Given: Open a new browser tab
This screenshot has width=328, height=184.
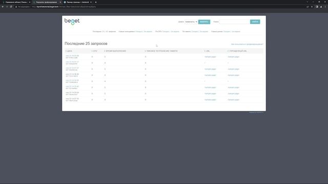Looking at the screenshot, I should pyautogui.click(x=96, y=2).
